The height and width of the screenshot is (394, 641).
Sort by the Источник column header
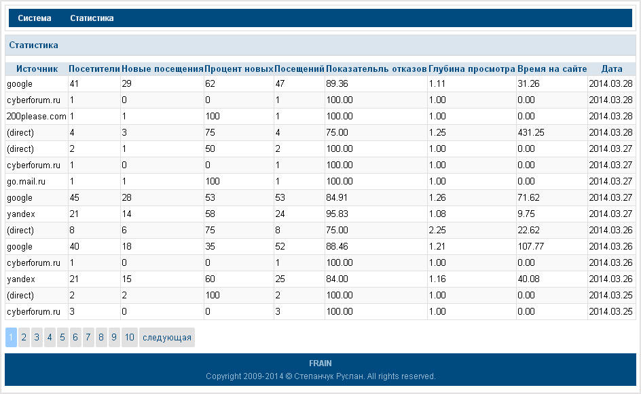point(37,69)
